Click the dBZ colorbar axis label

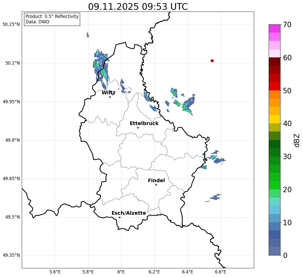point(297,140)
